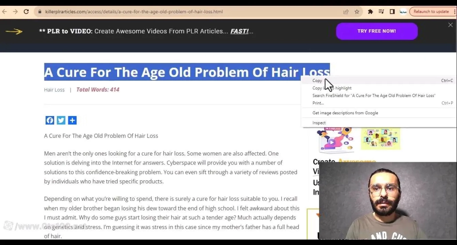This screenshot has width=457, height=245.
Task: Reload the page with the refresh icon
Action: click(x=26, y=12)
